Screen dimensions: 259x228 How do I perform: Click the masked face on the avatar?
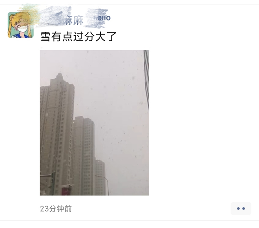point(22,28)
